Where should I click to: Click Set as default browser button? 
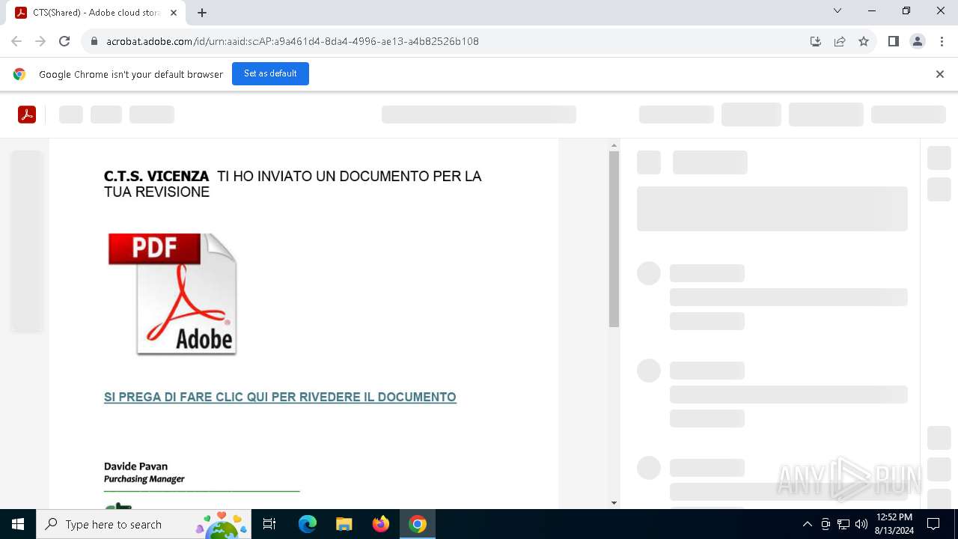(x=270, y=73)
